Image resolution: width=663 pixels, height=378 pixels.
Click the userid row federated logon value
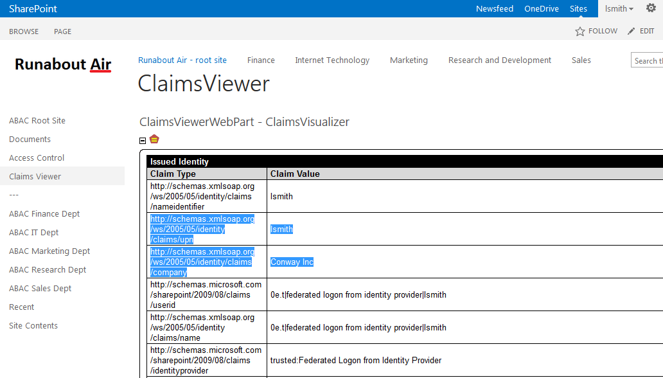[358, 294]
